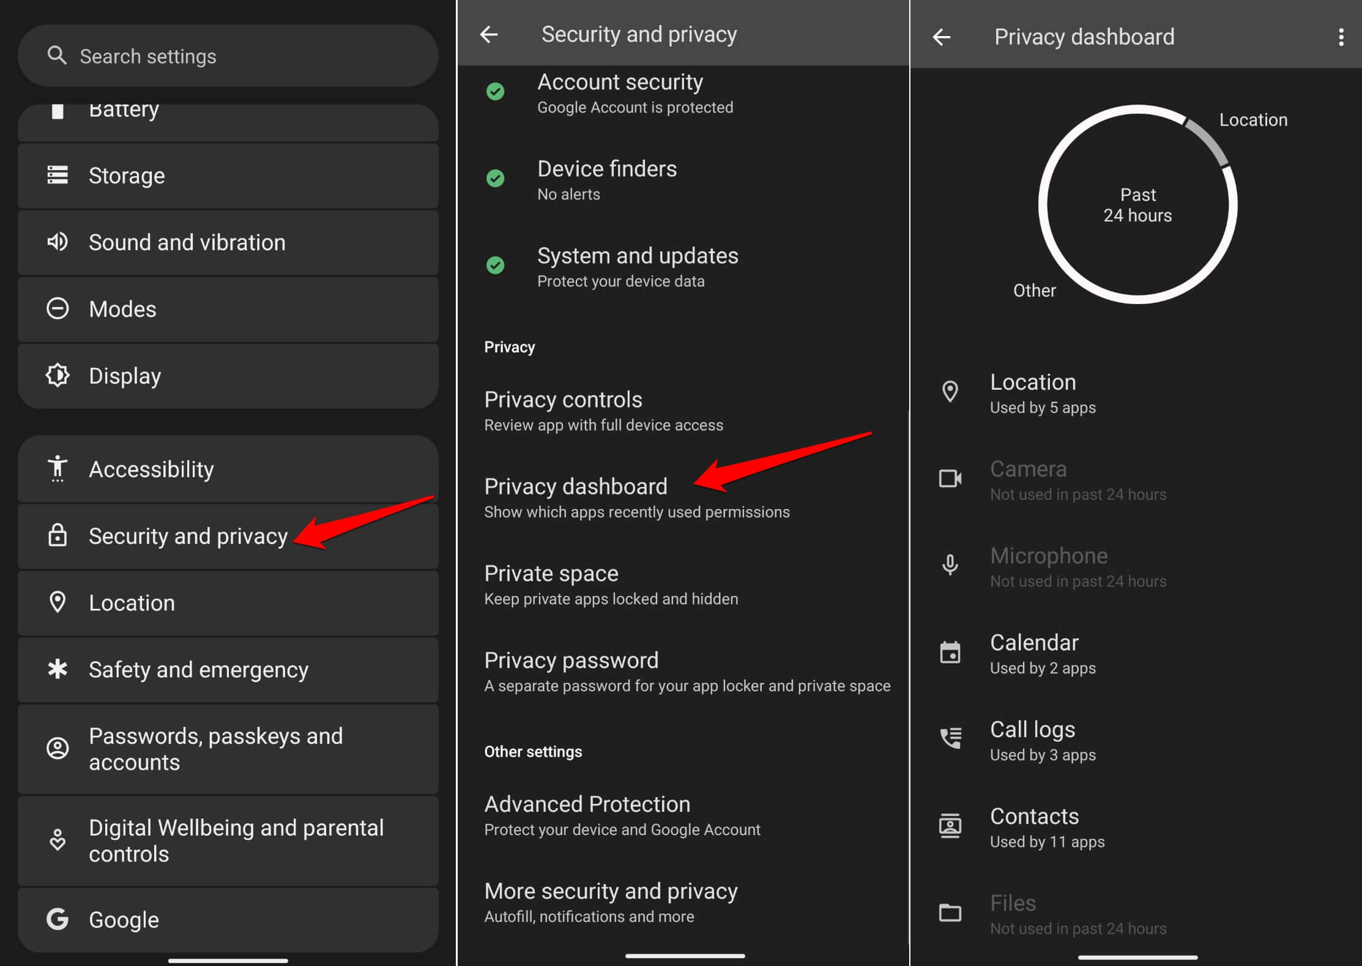Open Contacts used by 11 apps

[1136, 828]
